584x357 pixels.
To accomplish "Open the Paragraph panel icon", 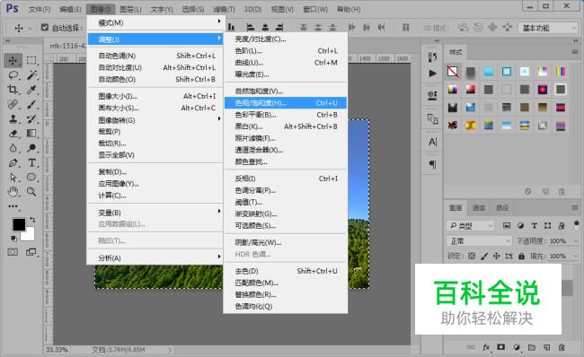I will [x=432, y=164].
